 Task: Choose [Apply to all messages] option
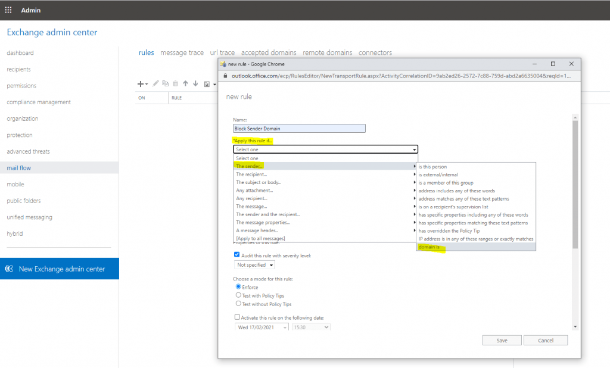click(325, 238)
